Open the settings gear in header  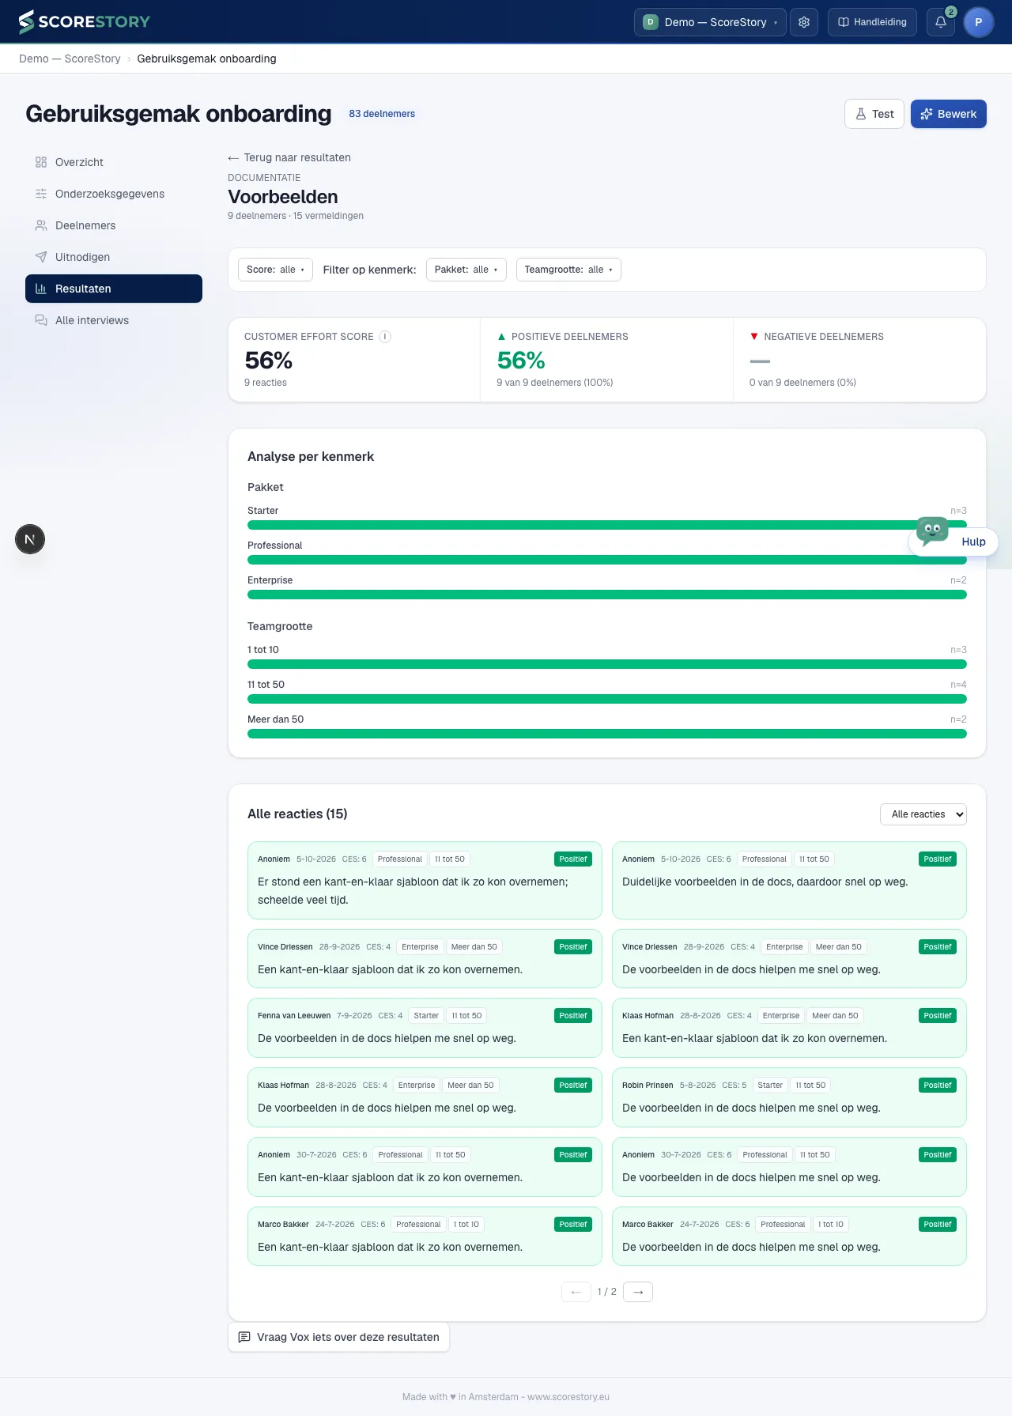804,22
